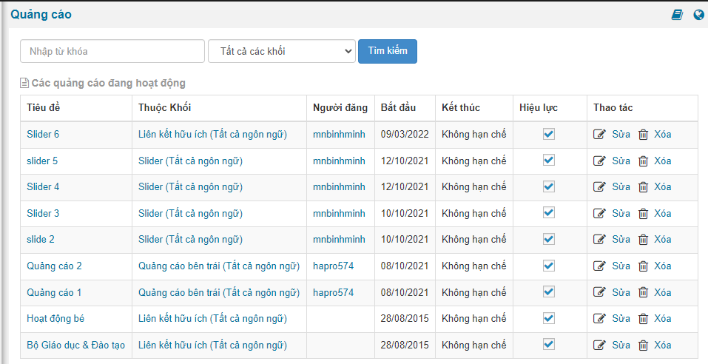
Task: Click trash icon for Bộ Giáo dục & Đào tạo
Action: pyautogui.click(x=643, y=346)
